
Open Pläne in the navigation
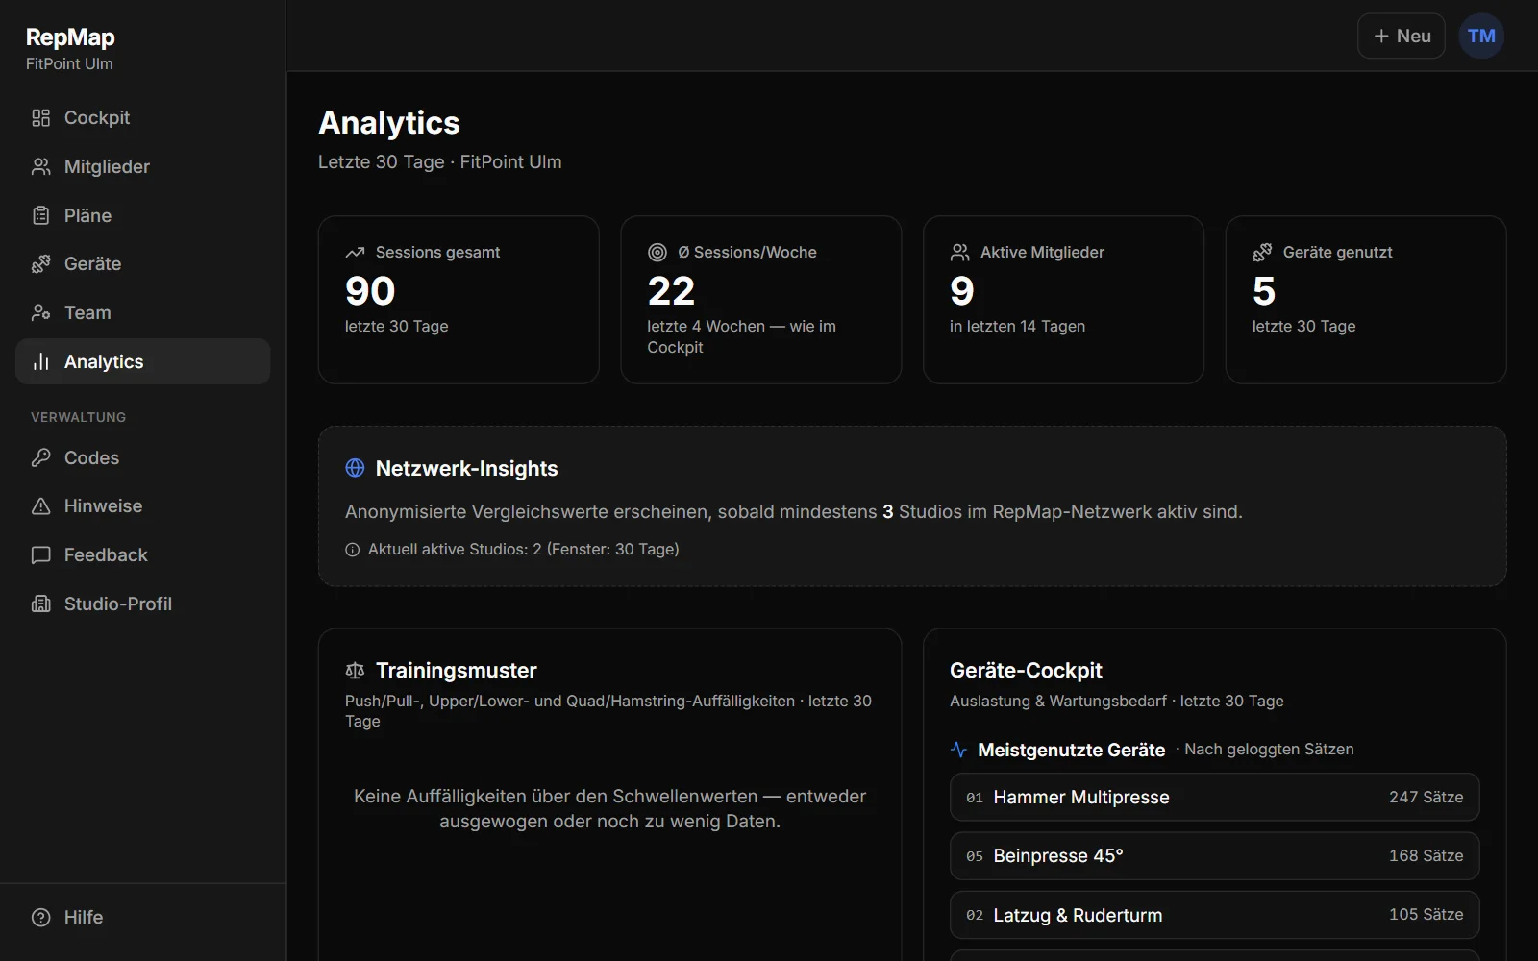(x=142, y=215)
